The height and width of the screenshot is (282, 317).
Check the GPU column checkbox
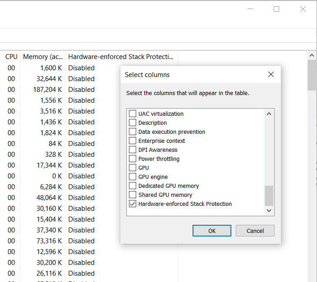[x=133, y=168]
